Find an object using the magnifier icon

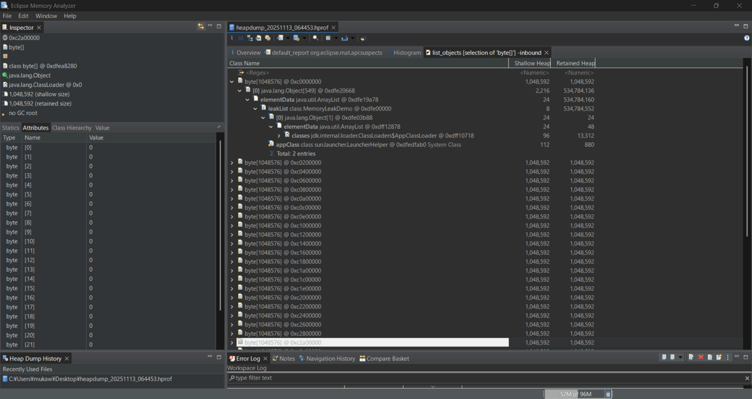pyautogui.click(x=316, y=38)
